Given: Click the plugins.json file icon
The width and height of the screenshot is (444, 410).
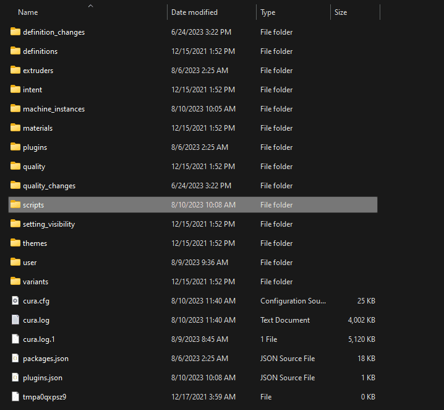Looking at the screenshot, I should coord(15,377).
